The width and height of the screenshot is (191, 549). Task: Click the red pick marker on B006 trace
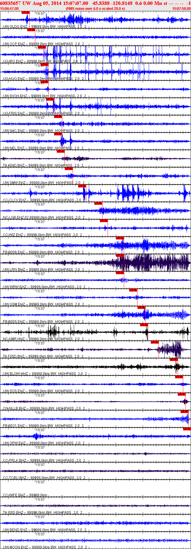(120, 238)
